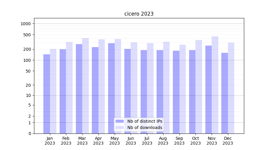Select the 'Nb of downloads' legend label

[145, 127]
